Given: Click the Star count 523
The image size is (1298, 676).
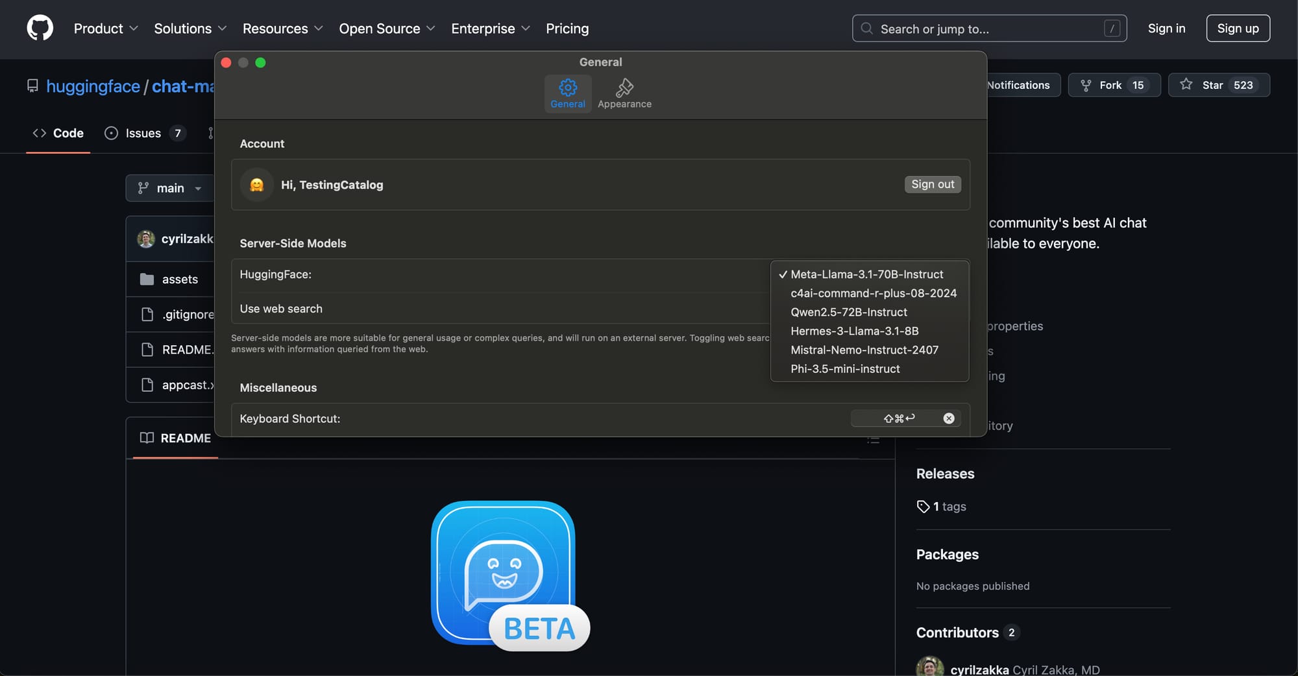Looking at the screenshot, I should pyautogui.click(x=1243, y=85).
